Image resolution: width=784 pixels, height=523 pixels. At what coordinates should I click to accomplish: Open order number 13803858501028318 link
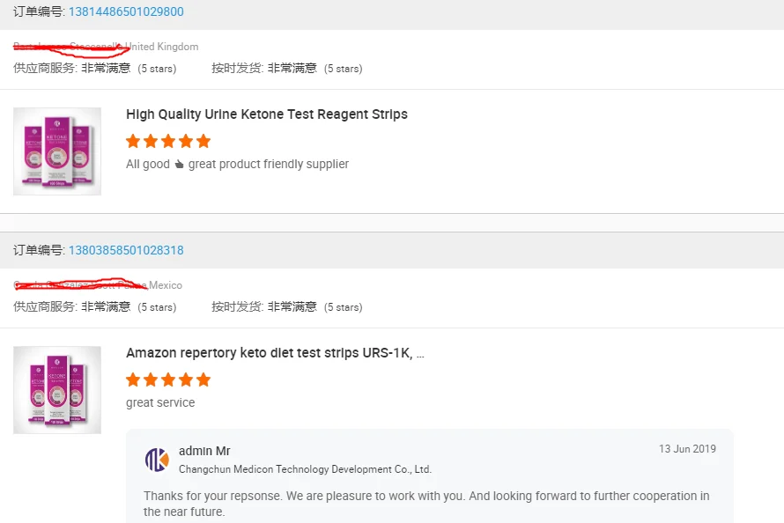click(x=126, y=250)
